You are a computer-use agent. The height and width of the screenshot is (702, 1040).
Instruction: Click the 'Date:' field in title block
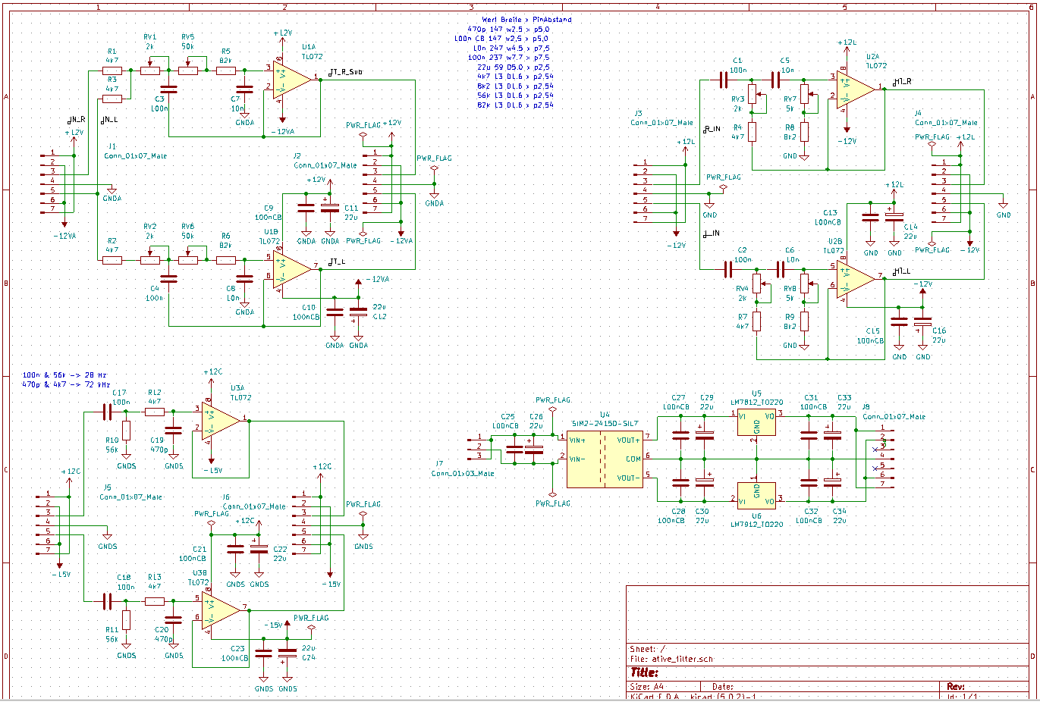[x=723, y=686]
